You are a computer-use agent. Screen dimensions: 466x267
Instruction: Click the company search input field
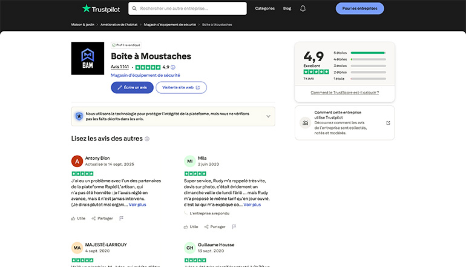pyautogui.click(x=188, y=8)
